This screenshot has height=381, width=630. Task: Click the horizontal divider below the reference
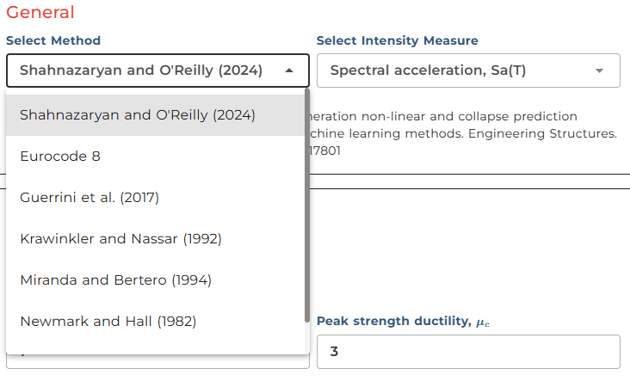(468, 175)
